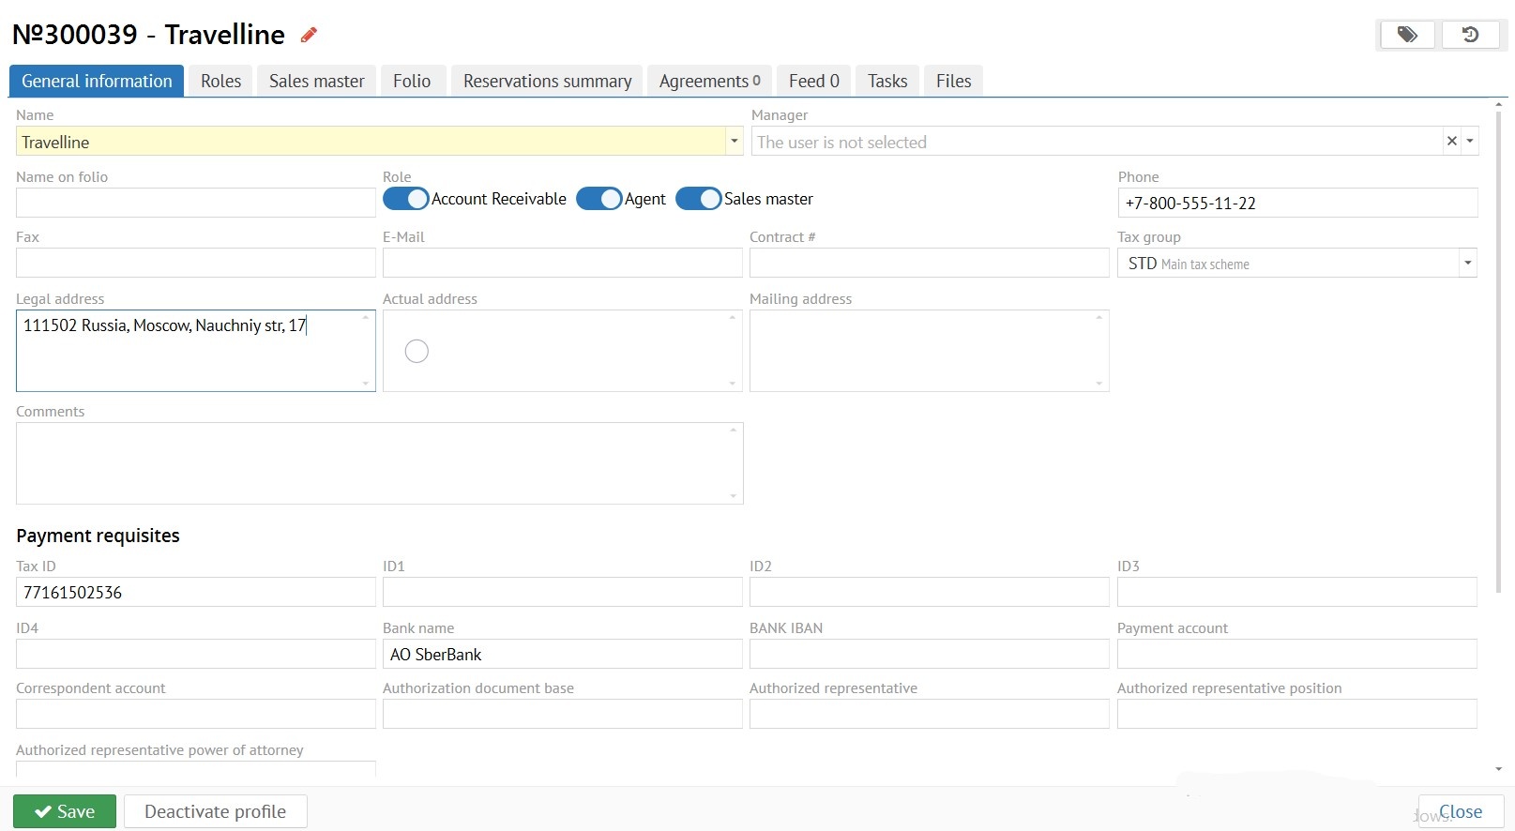The width and height of the screenshot is (1515, 831).
Task: Click the Phone number input field
Action: tap(1296, 203)
